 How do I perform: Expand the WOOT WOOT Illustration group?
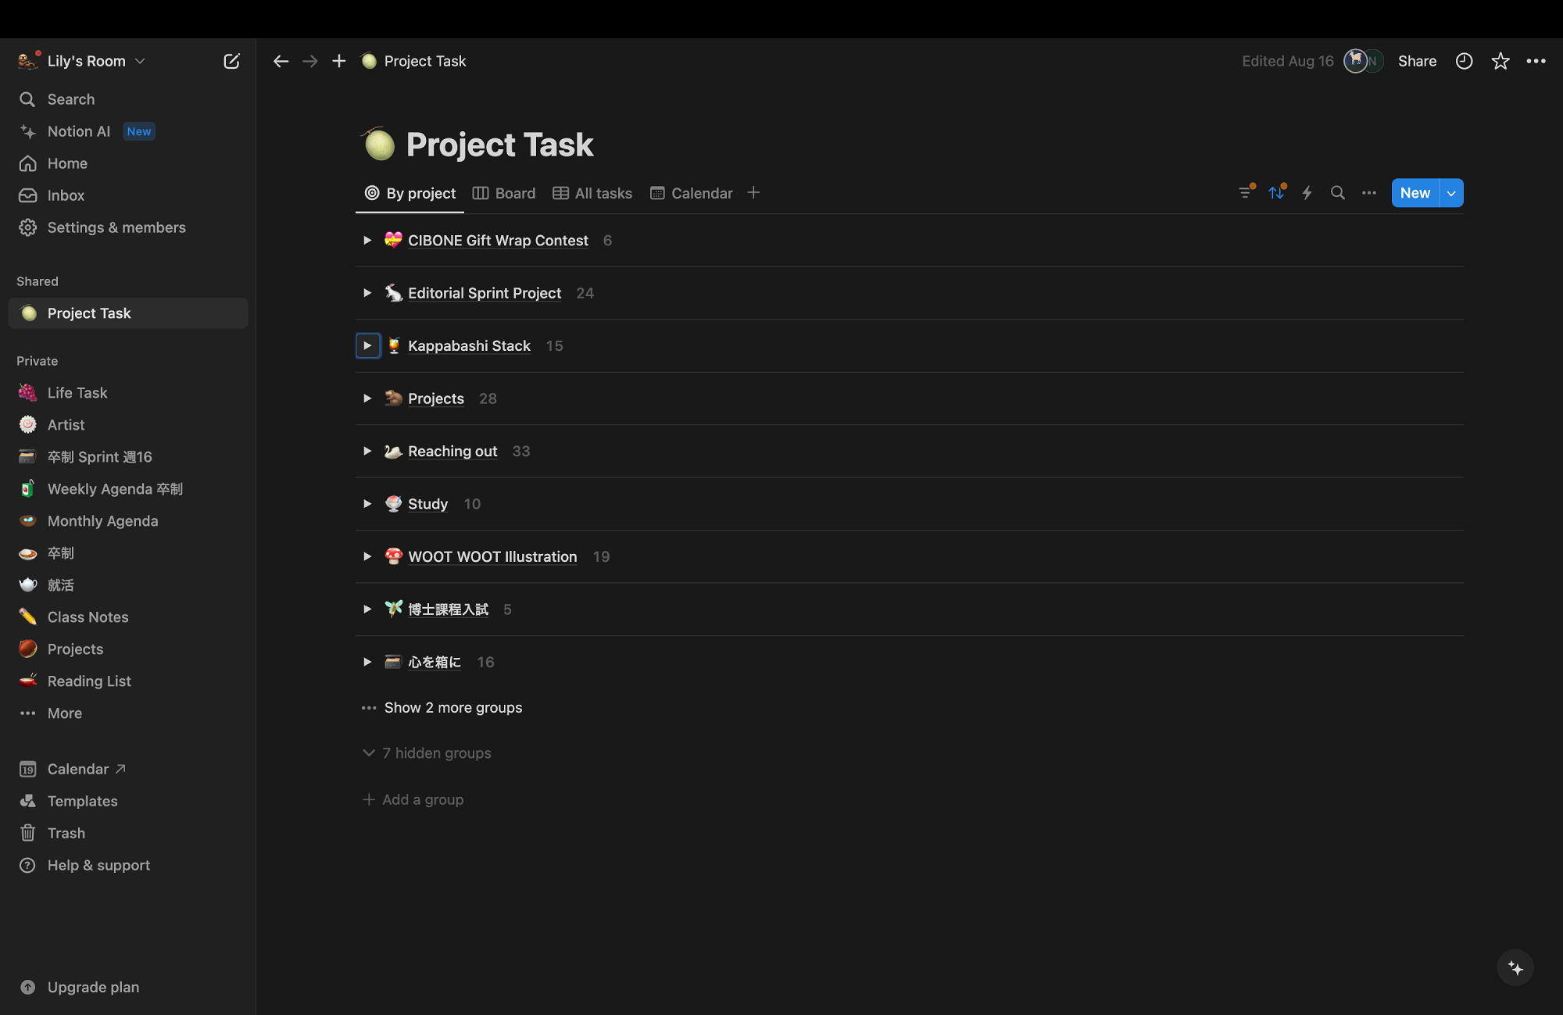[x=367, y=556]
